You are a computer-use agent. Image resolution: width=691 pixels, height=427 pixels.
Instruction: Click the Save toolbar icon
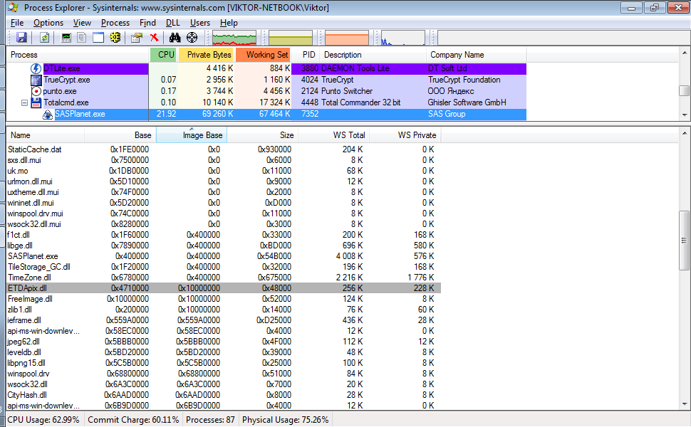click(21, 38)
